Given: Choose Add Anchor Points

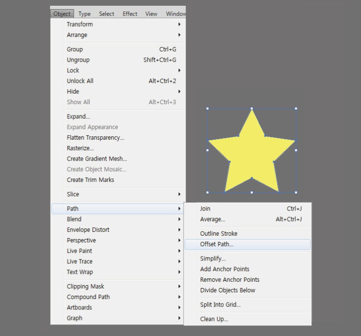Looking at the screenshot, I should (x=247, y=269).
